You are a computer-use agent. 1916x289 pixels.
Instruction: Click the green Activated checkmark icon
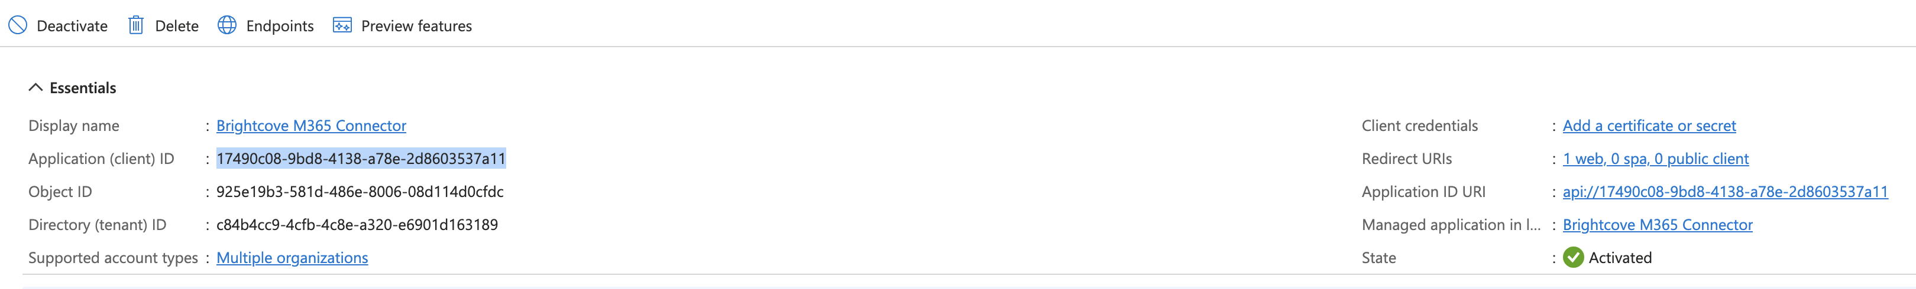click(1573, 257)
